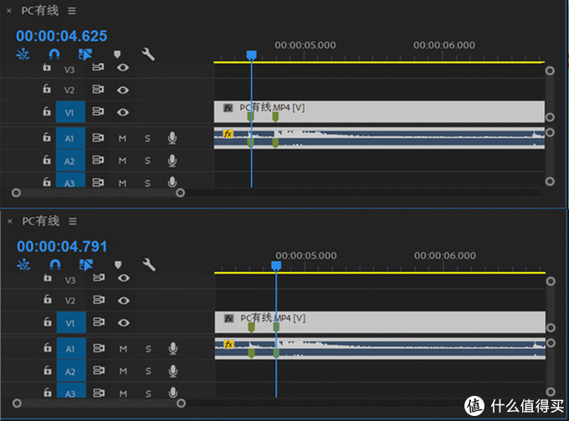This screenshot has width=569, height=421.
Task: Hide V1 track output in top panel
Action: [x=123, y=112]
